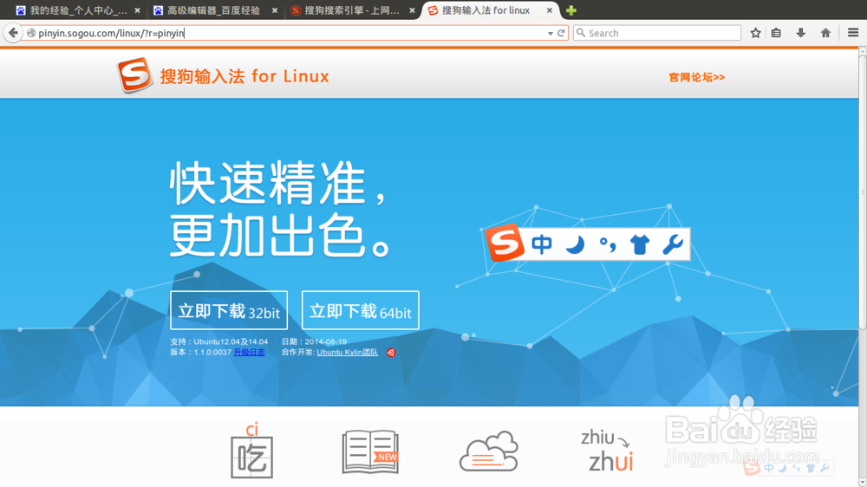Viewport: 867px width, 487px height.
Task: Click the 吃 ci dictionary feature icon
Action: click(251, 451)
